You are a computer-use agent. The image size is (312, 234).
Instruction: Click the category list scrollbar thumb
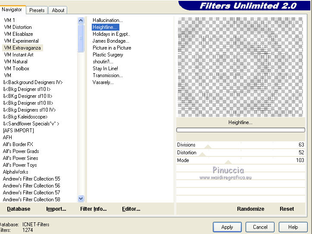[x=81, y=38]
